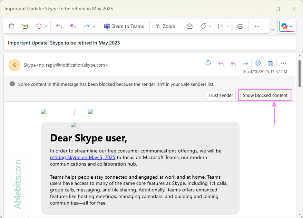Expand the Report dropdown arrow

pos(46,26)
